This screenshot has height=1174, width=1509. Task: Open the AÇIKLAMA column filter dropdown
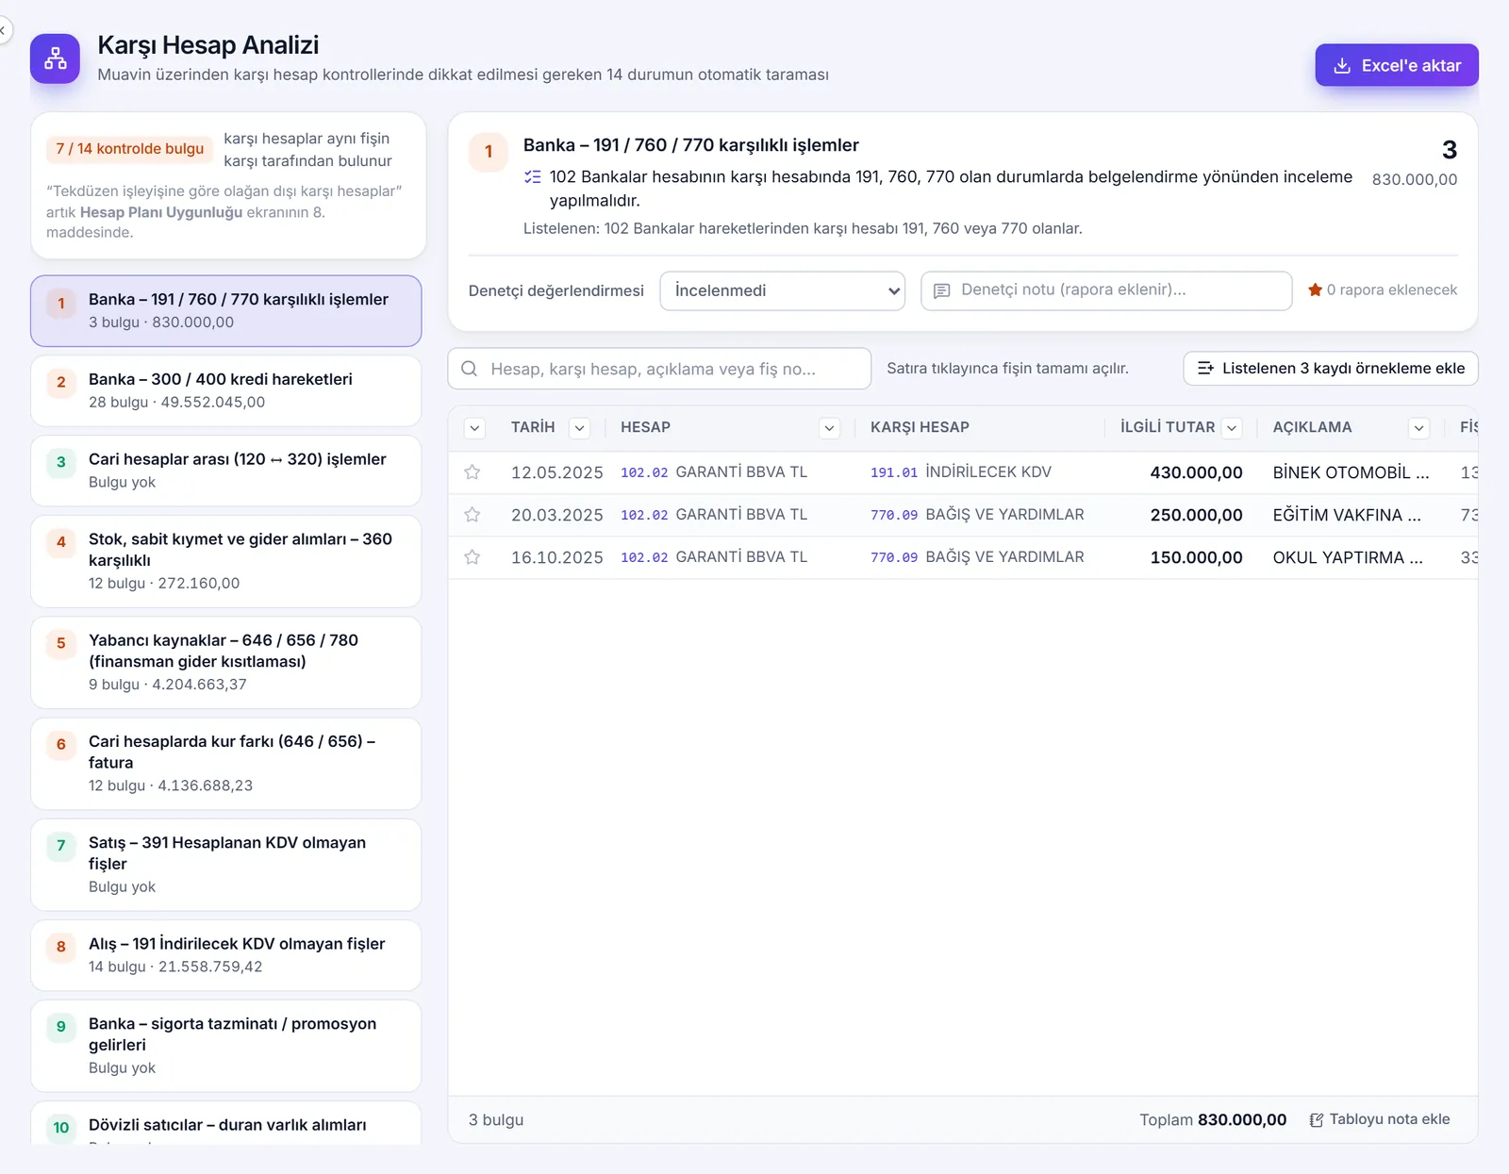(x=1418, y=428)
